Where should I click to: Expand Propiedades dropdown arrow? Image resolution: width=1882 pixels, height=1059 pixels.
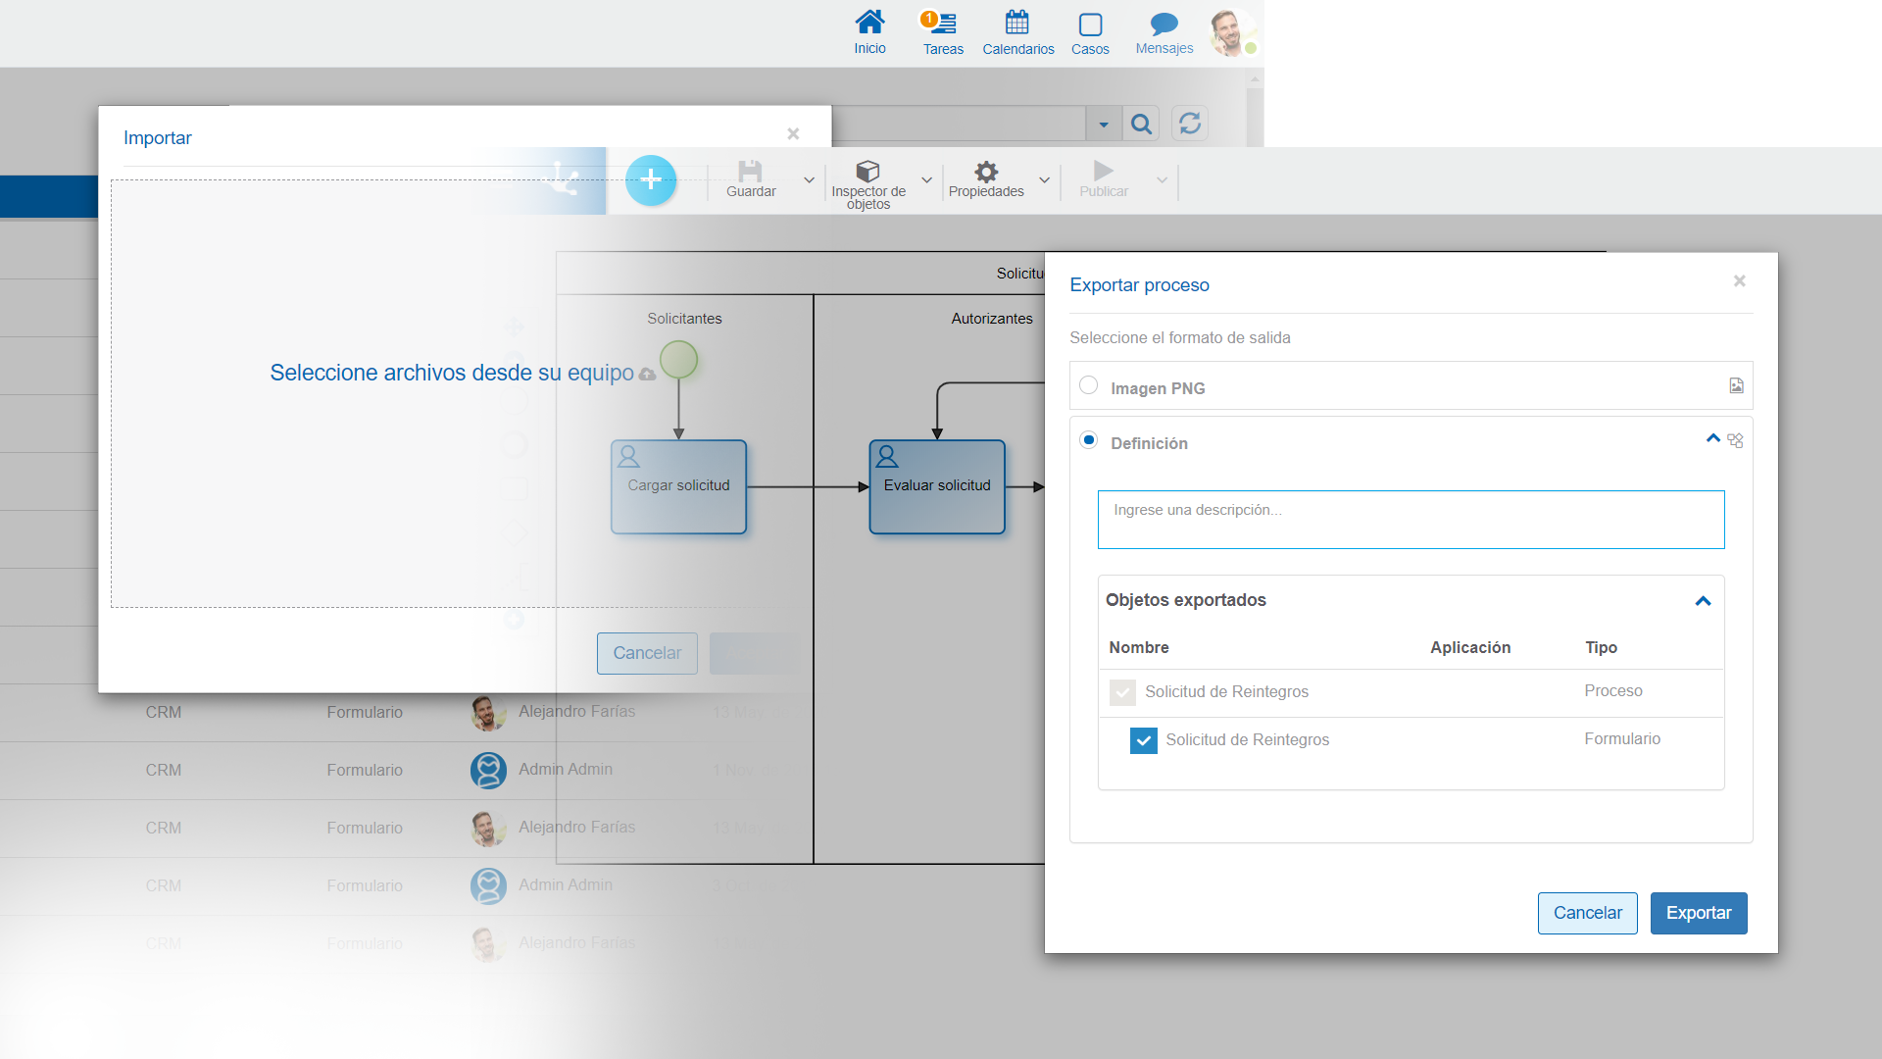click(x=1044, y=179)
